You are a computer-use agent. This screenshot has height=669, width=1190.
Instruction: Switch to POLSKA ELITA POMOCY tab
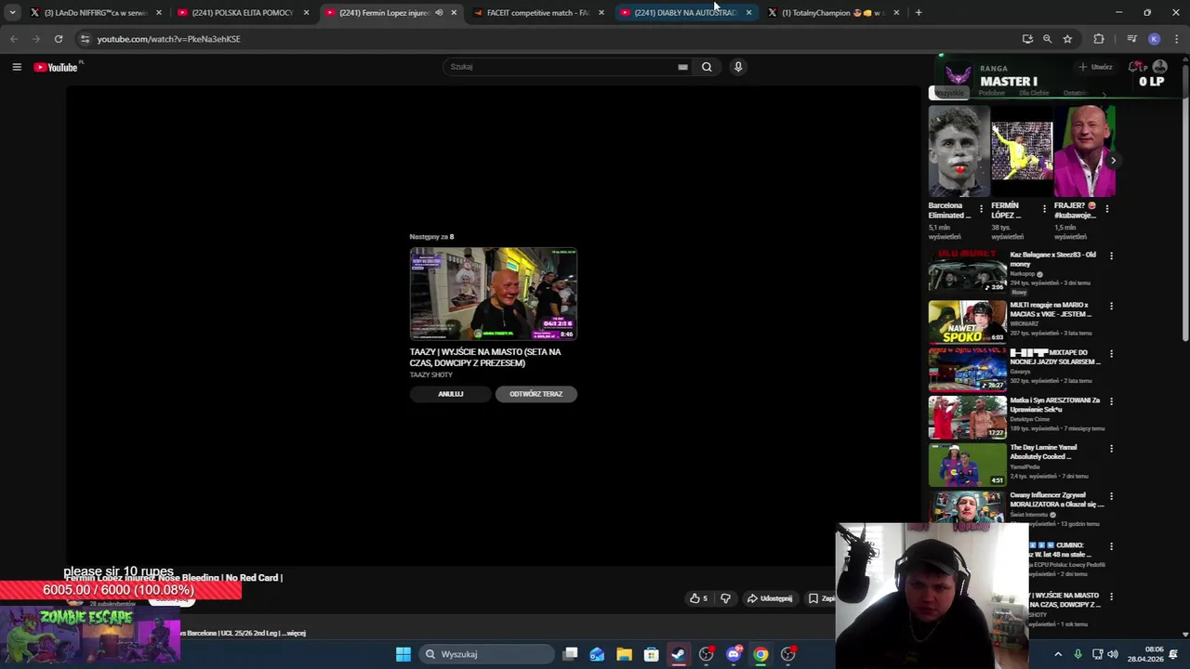[243, 13]
